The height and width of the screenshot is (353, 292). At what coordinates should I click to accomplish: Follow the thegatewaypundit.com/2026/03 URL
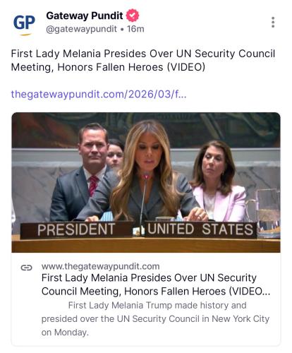point(99,94)
